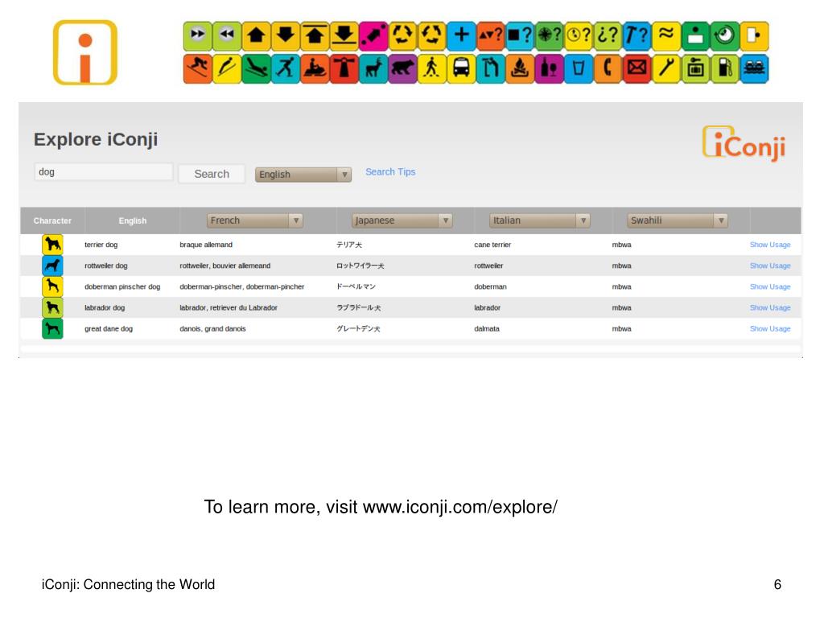
Task: Select the clock with question mark icon
Action: 579,35
